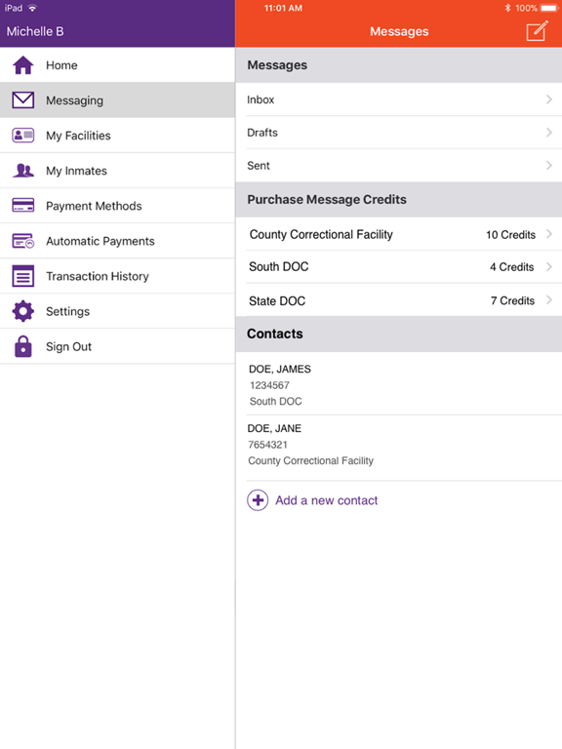Click the Payment Methods credit card icon
The height and width of the screenshot is (749, 562).
(23, 206)
